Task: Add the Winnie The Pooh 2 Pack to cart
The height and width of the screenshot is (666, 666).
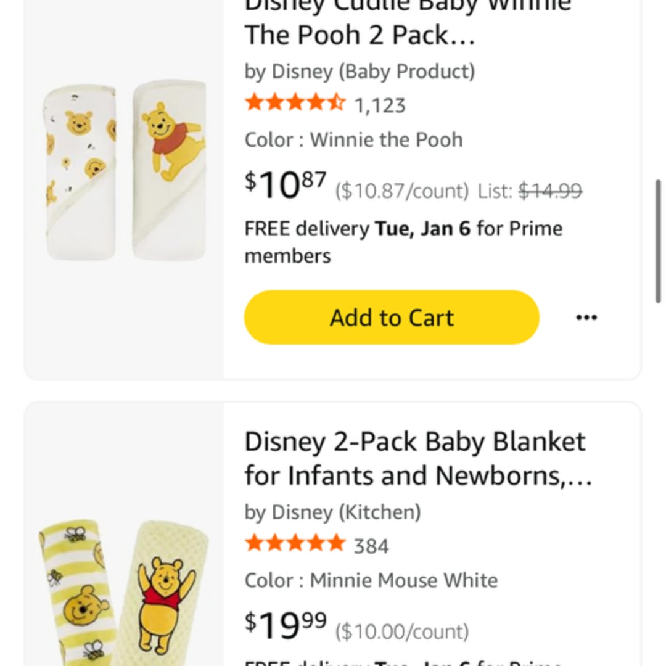Action: click(391, 317)
